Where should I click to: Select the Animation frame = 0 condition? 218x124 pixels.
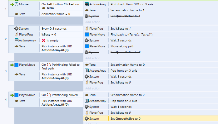56,14
